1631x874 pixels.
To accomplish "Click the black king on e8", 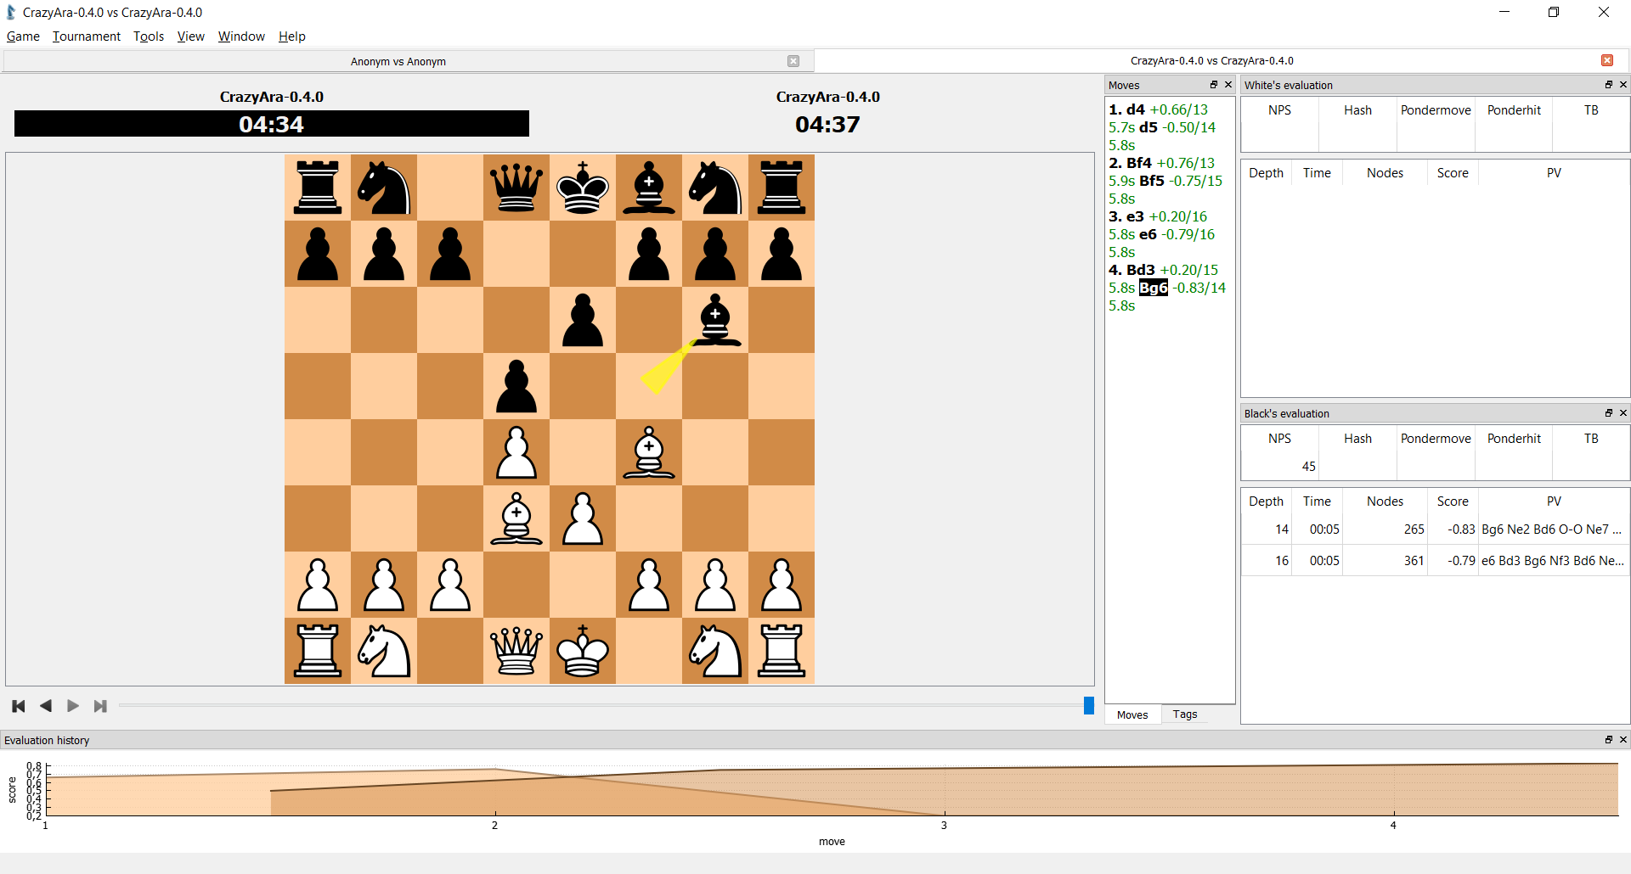I will pyautogui.click(x=583, y=188).
